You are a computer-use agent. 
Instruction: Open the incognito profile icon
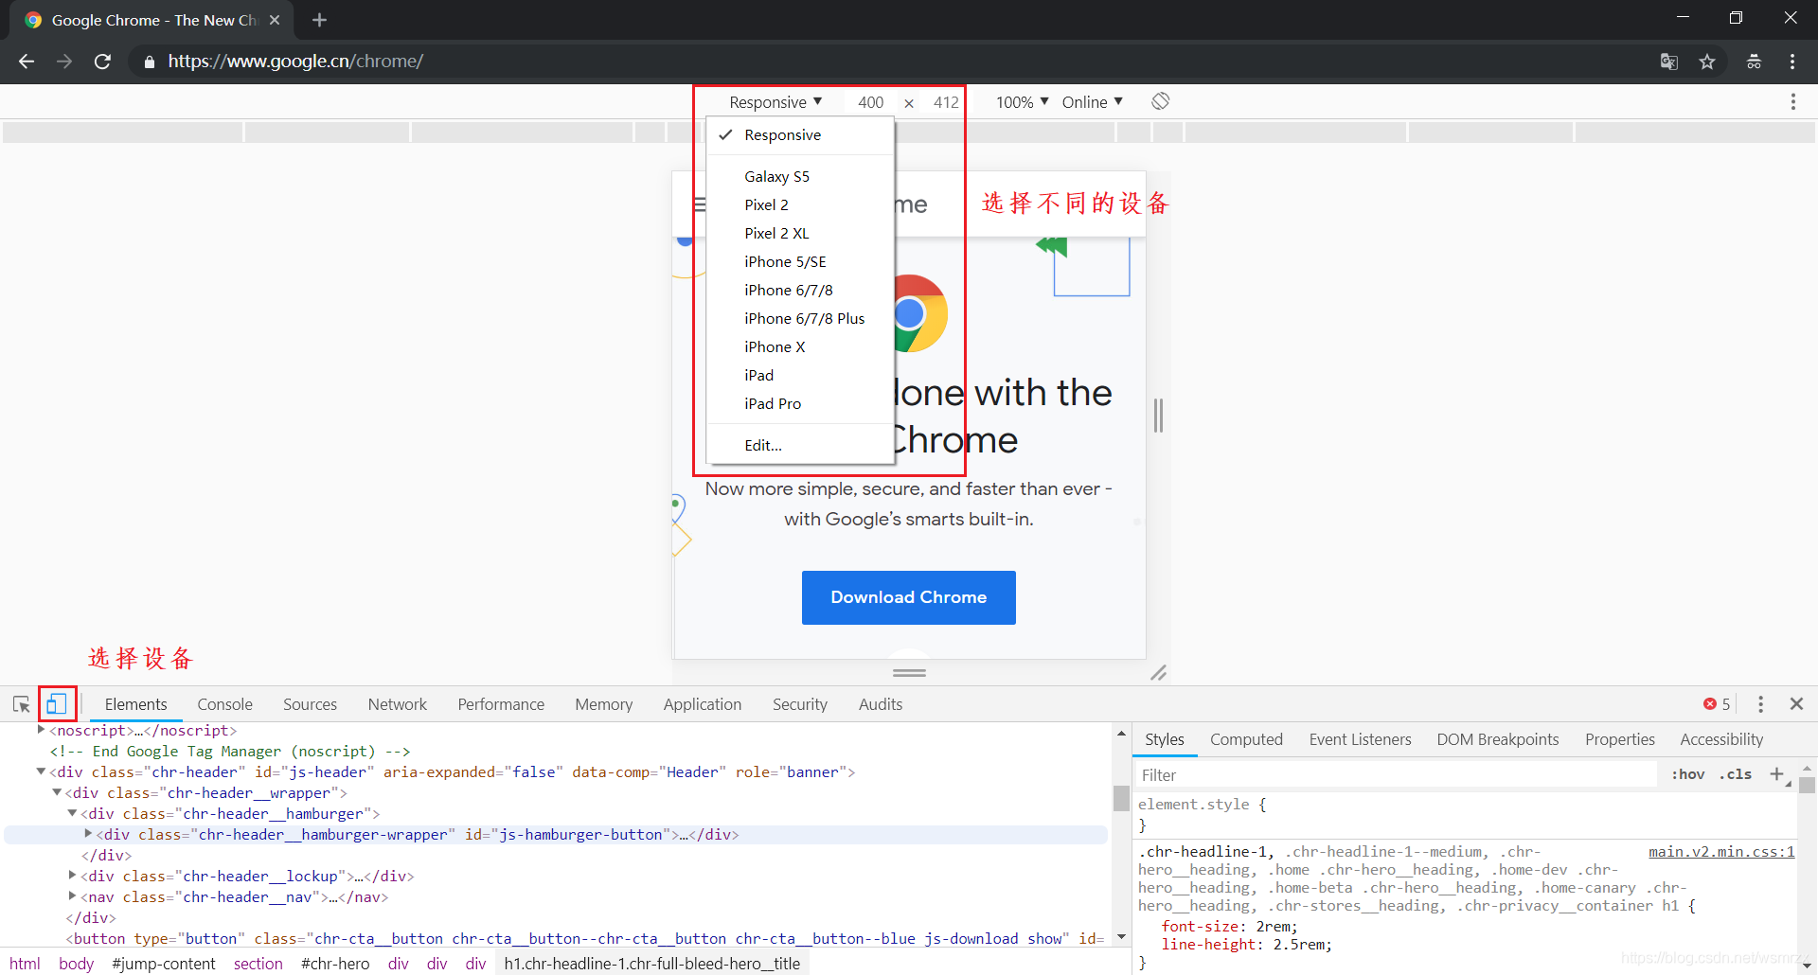point(1754,62)
